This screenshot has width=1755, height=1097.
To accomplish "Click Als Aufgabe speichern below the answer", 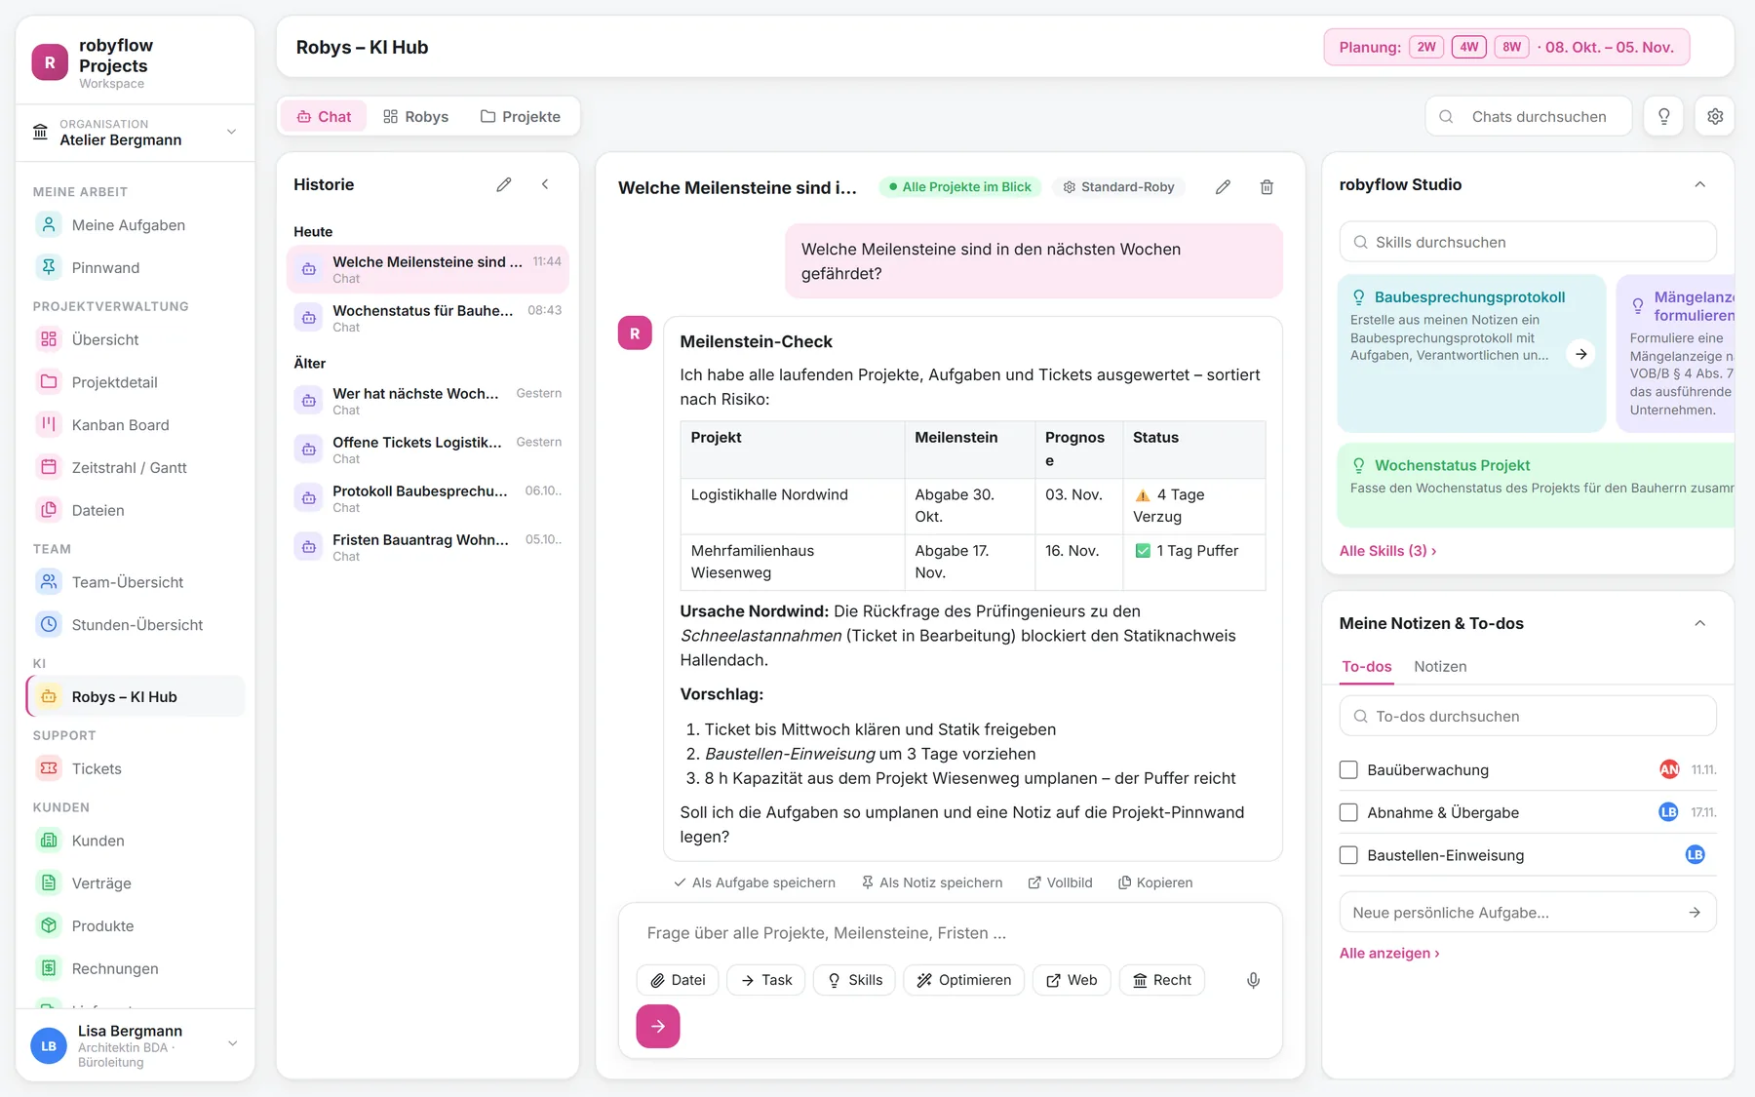I will (x=755, y=882).
